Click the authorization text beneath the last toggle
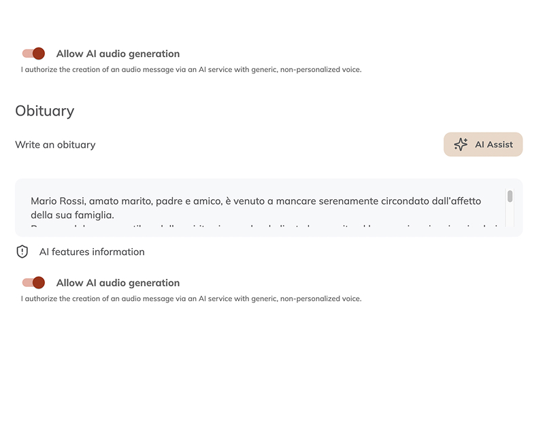547x446 pixels. pyautogui.click(x=191, y=298)
